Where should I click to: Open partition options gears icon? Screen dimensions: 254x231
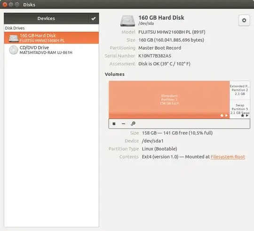pos(133,124)
